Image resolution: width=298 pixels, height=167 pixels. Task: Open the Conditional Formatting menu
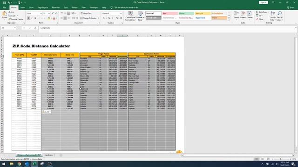point(130,16)
